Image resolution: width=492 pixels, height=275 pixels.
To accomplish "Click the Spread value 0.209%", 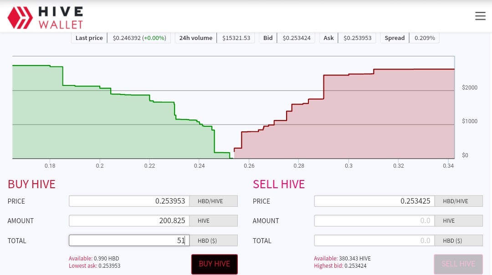I will (x=425, y=38).
